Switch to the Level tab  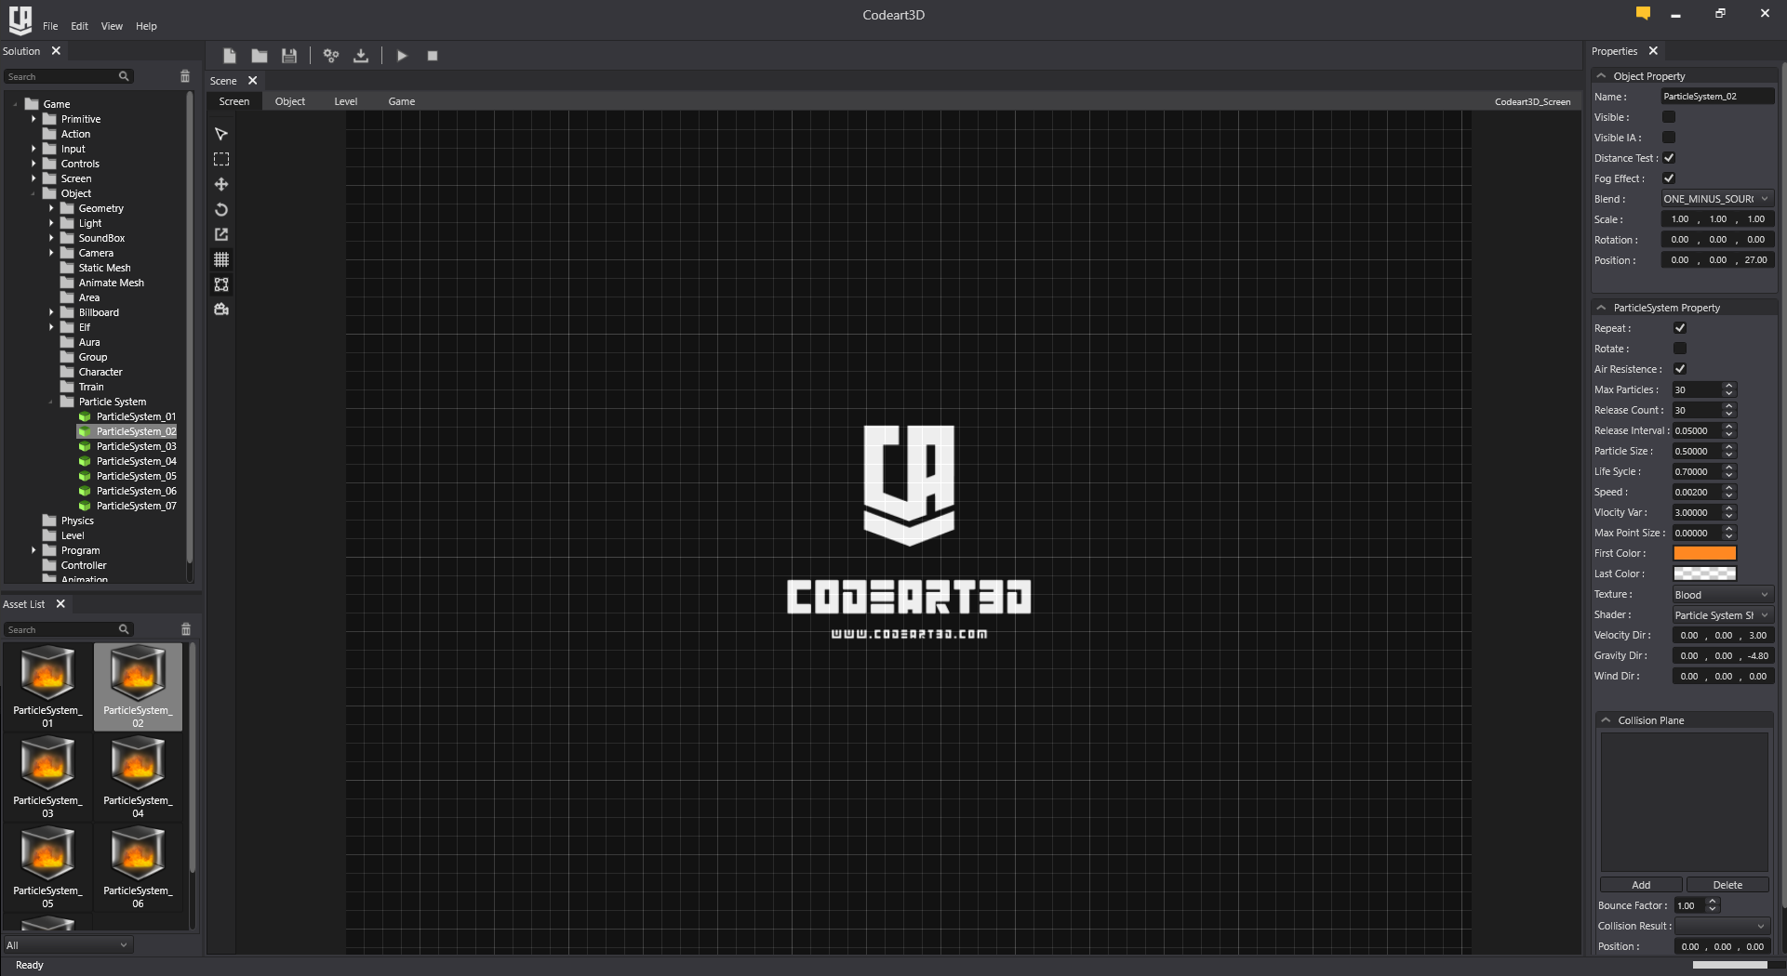tap(345, 101)
